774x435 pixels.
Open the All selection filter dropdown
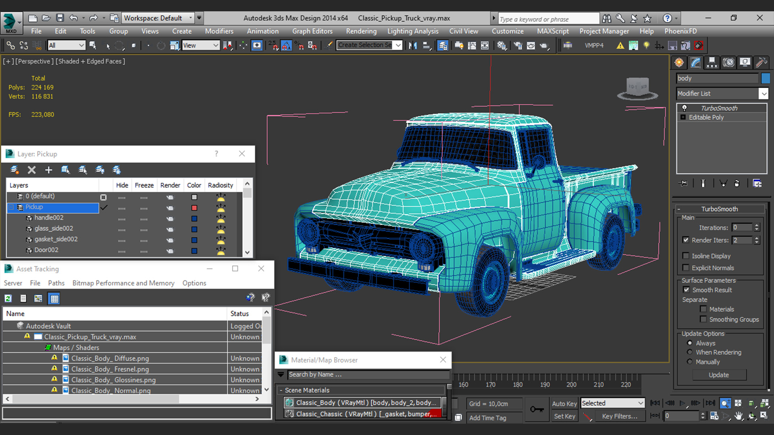point(66,46)
